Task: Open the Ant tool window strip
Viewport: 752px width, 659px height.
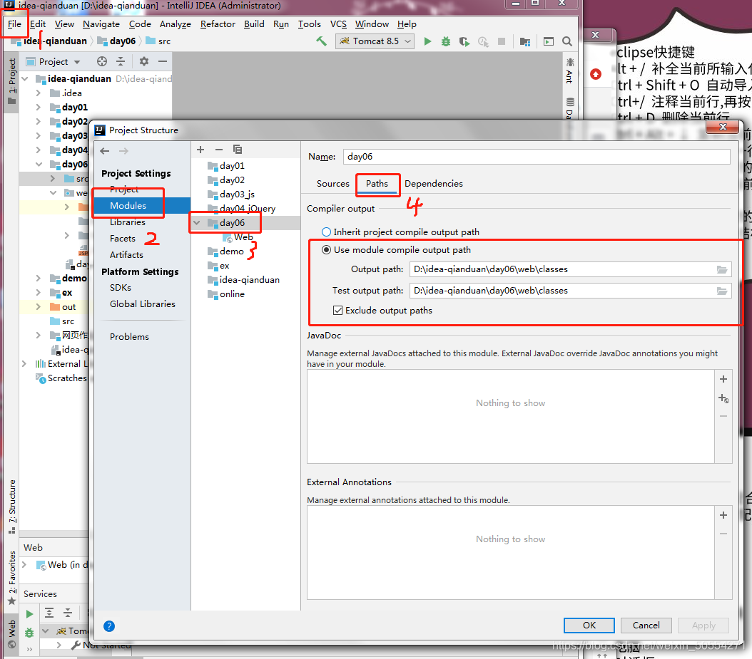Action: pos(570,71)
